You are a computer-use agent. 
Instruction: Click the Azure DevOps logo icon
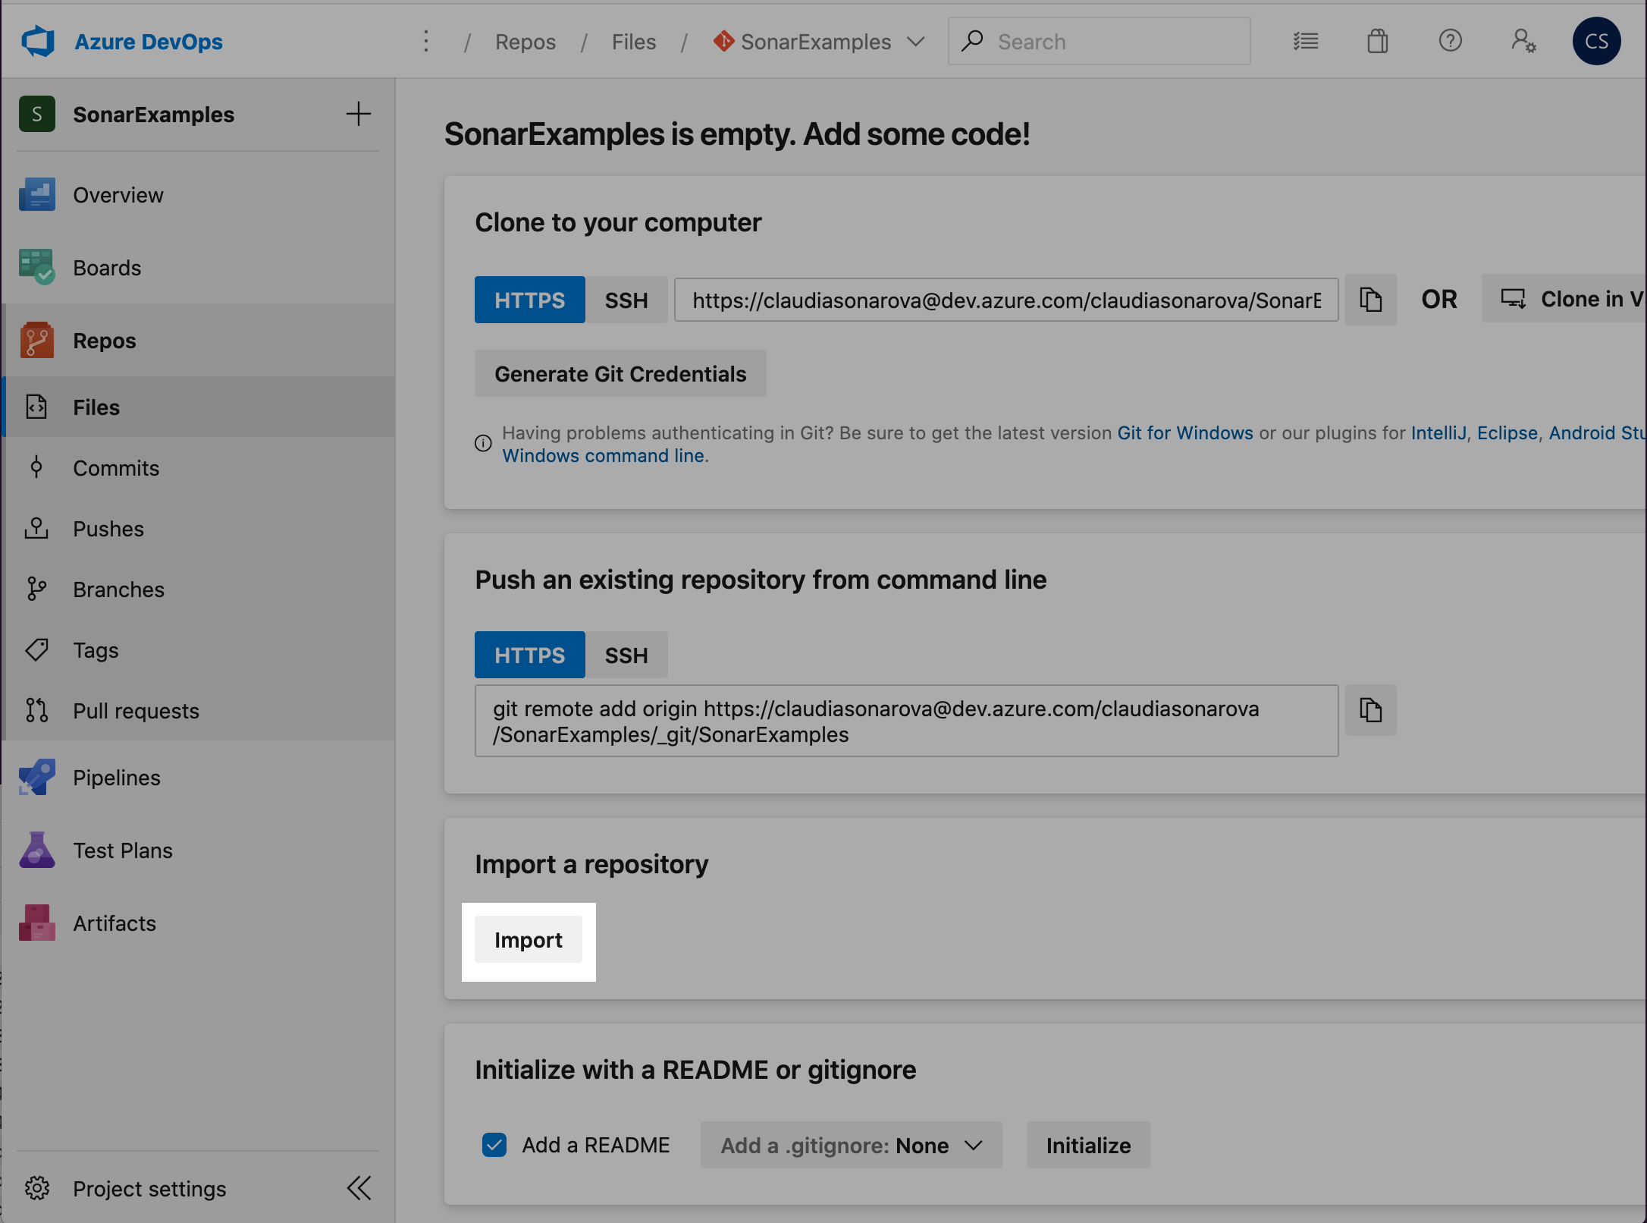37,42
